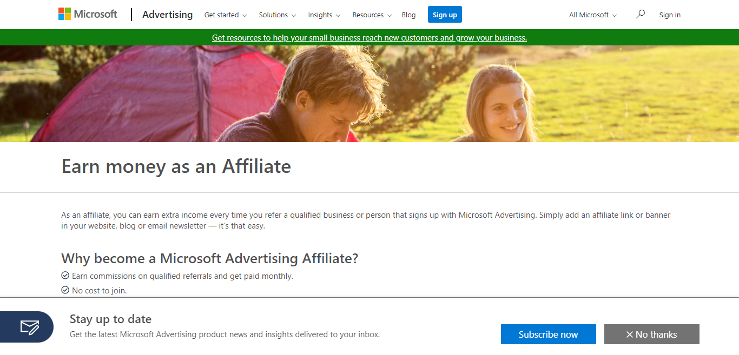739x355 pixels.
Task: Click the Microsoft logo
Action: tap(88, 14)
